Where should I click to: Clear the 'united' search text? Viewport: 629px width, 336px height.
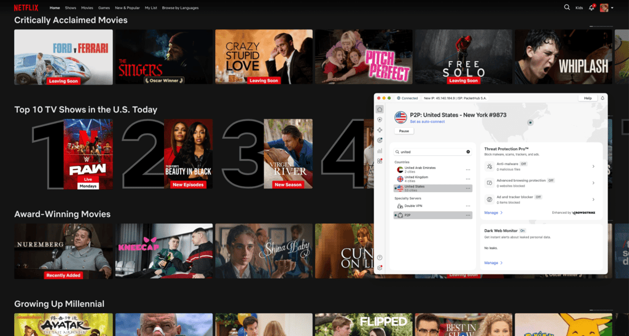click(x=467, y=152)
